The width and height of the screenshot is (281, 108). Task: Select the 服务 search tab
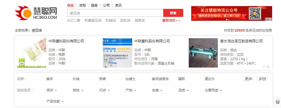[94, 6]
